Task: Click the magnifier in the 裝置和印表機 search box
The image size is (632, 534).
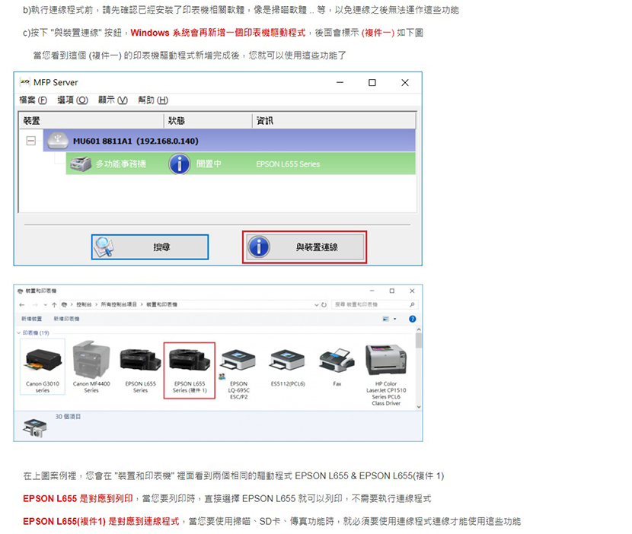Action: (x=412, y=304)
